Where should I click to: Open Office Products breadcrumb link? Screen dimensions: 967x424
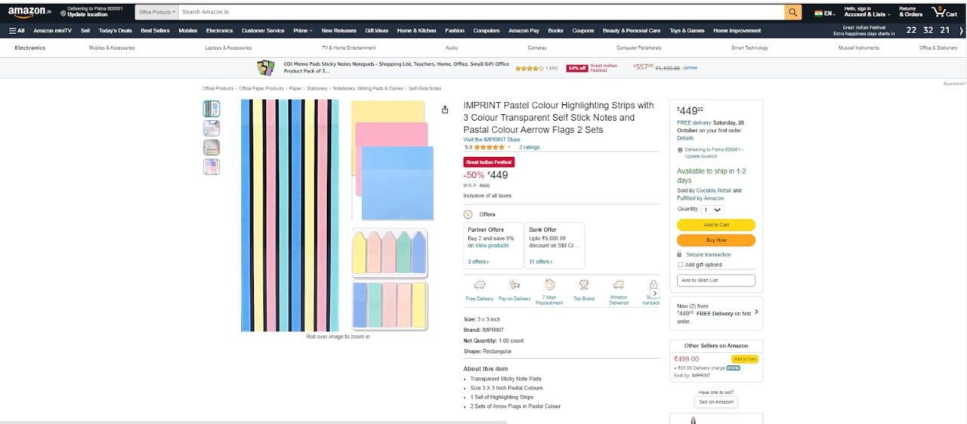tap(218, 88)
